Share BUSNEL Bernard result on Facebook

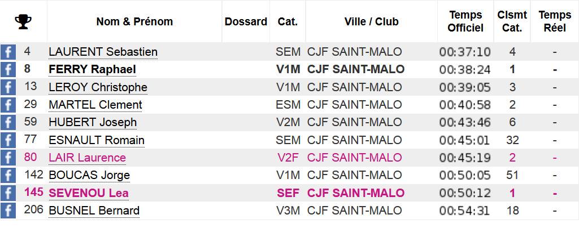coord(8,211)
